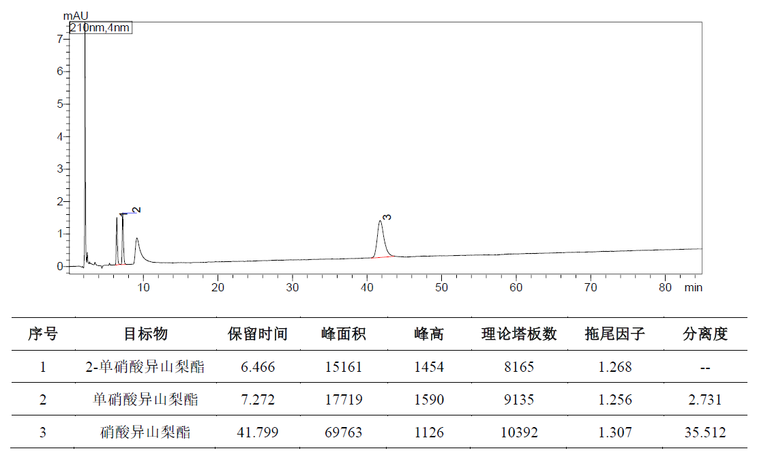
Task: Click the 80 tick label on time axis
Action: click(x=665, y=287)
